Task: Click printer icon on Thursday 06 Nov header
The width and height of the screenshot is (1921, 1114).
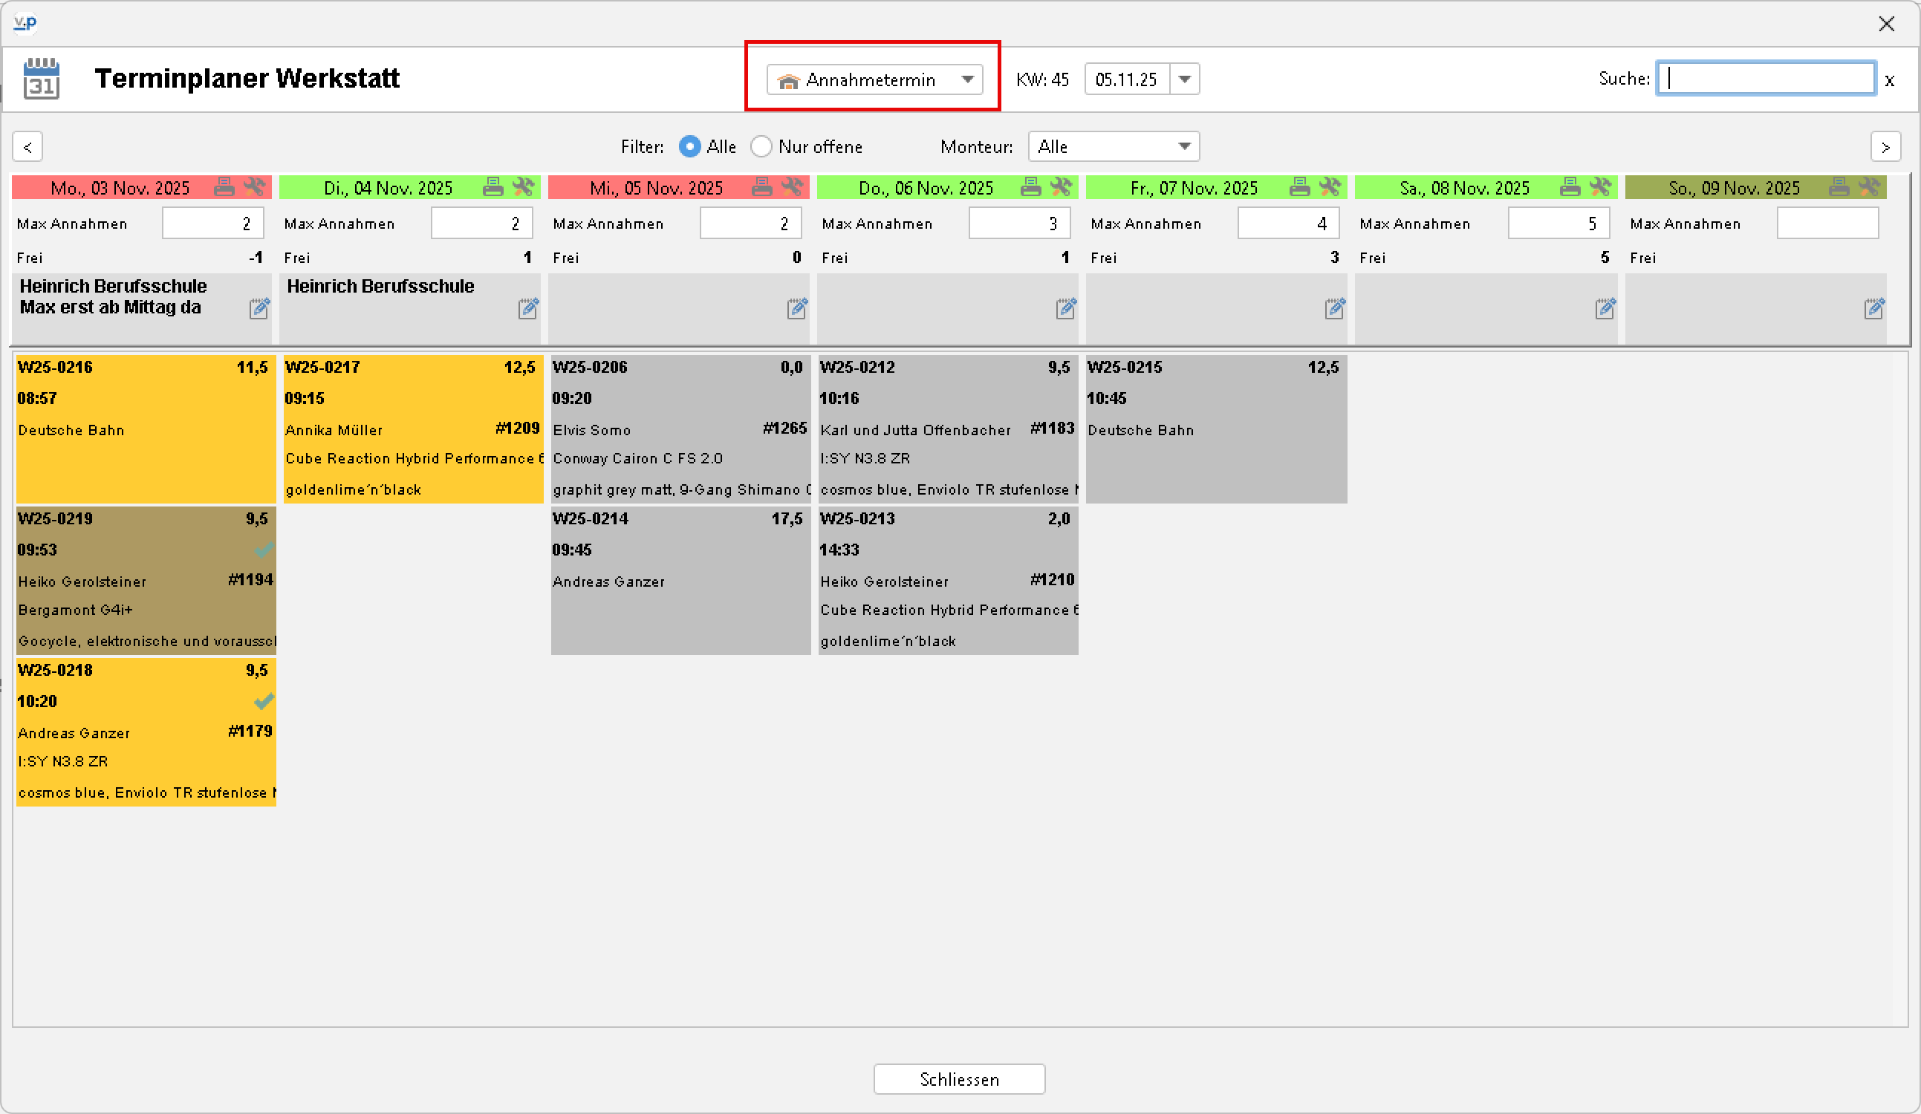Action: pos(1030,187)
